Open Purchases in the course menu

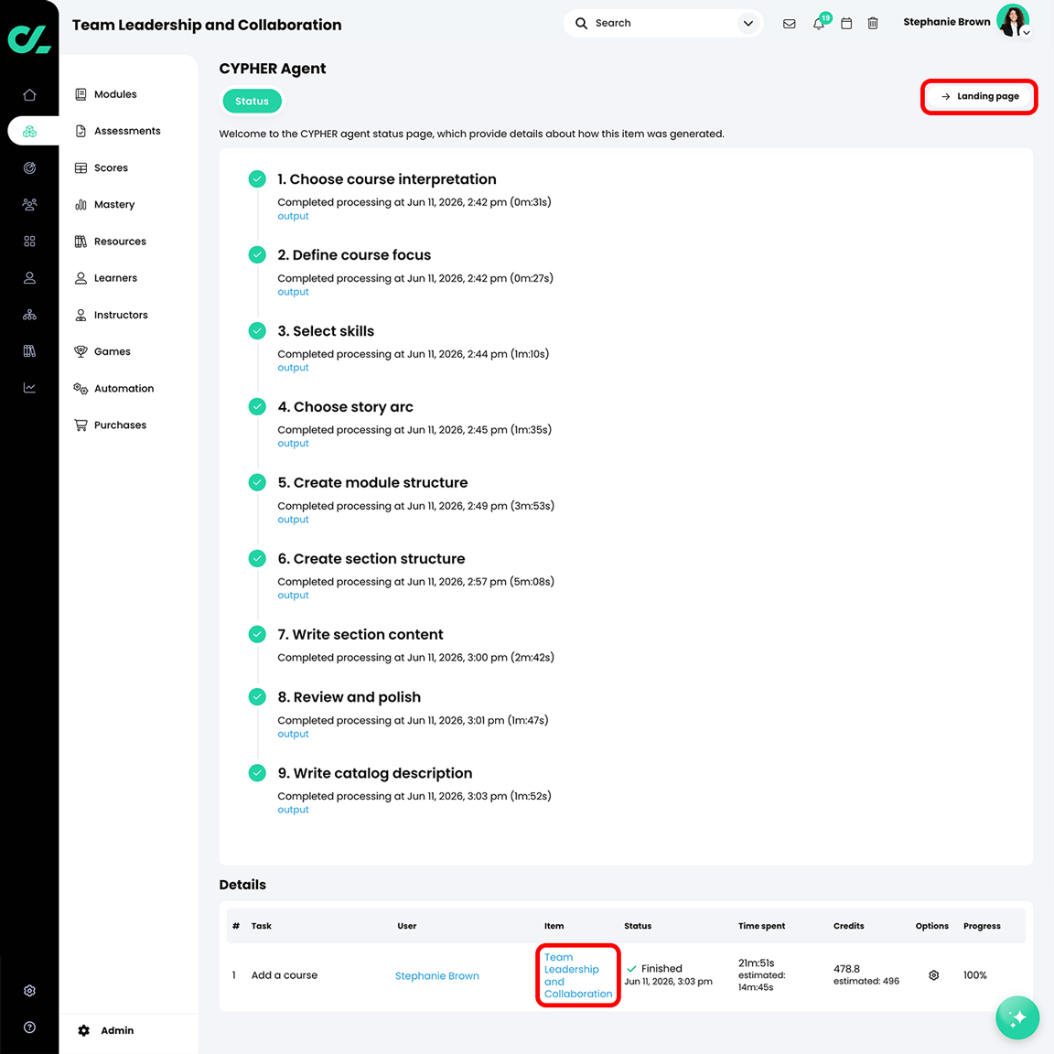coord(120,425)
